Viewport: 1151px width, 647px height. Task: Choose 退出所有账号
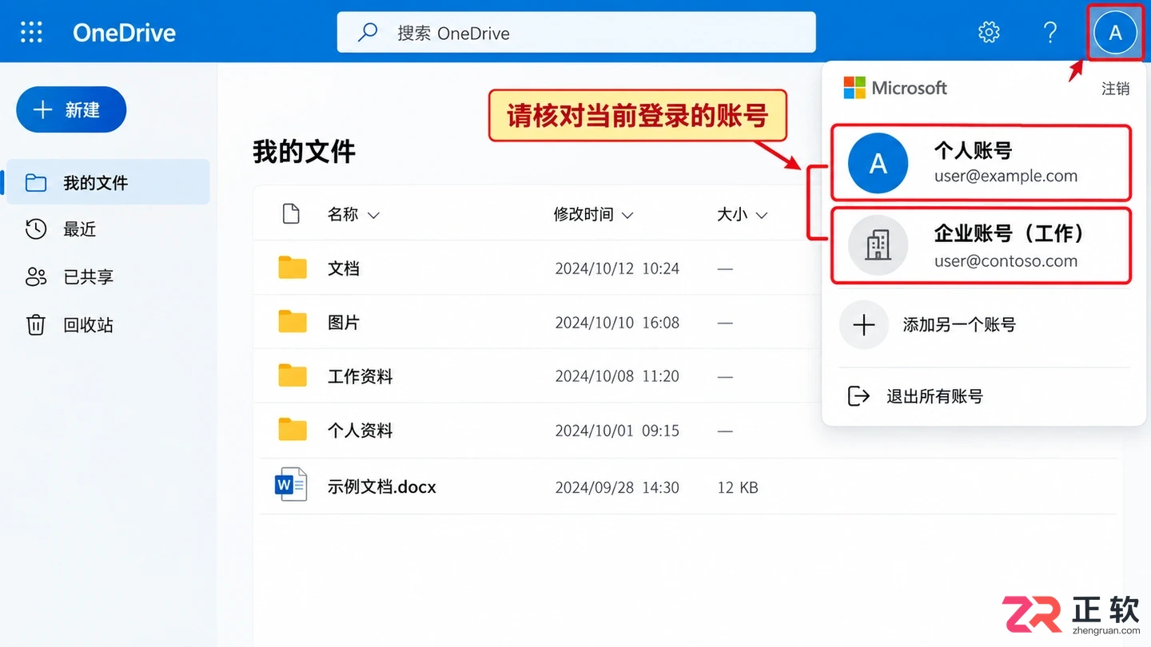pyautogui.click(x=934, y=396)
